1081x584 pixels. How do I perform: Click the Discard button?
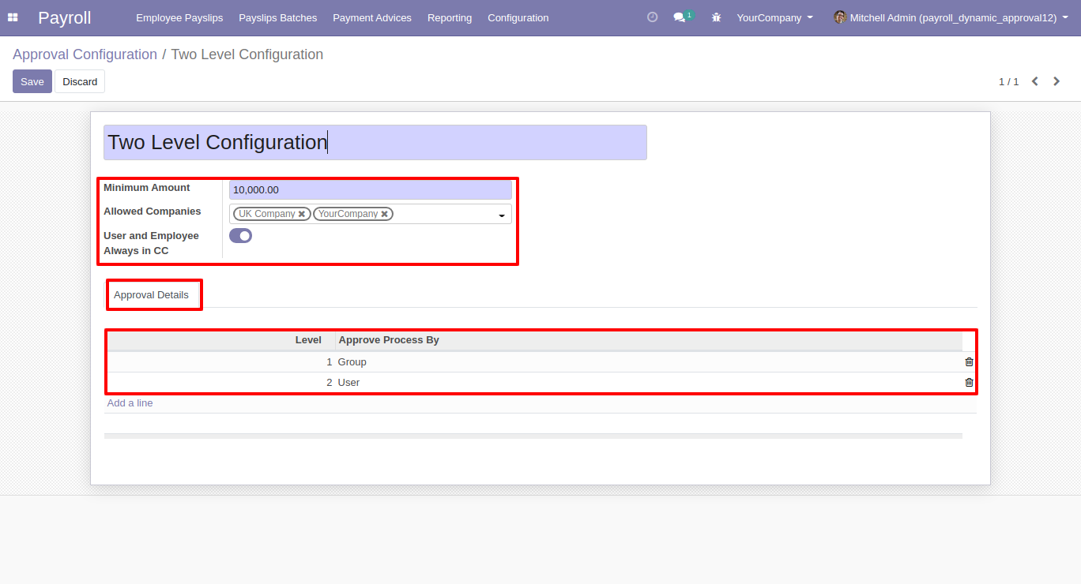(80, 81)
